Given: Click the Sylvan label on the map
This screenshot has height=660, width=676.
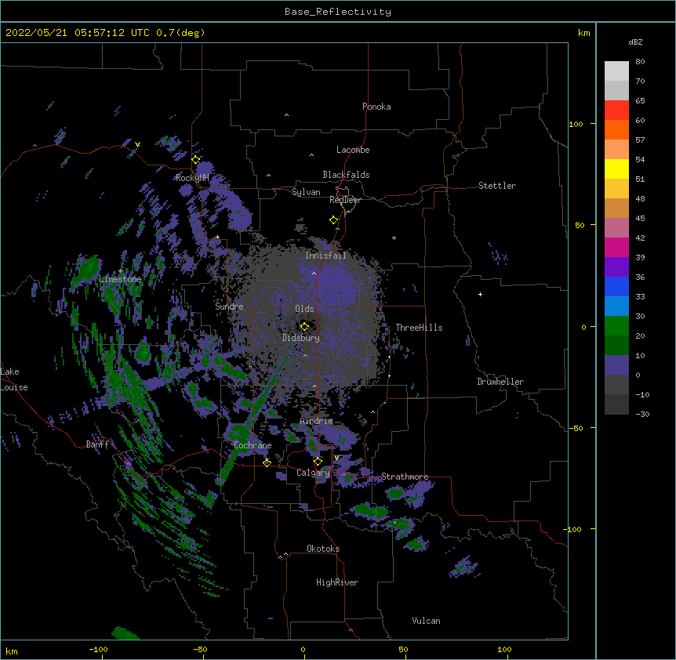Looking at the screenshot, I should point(306,192).
